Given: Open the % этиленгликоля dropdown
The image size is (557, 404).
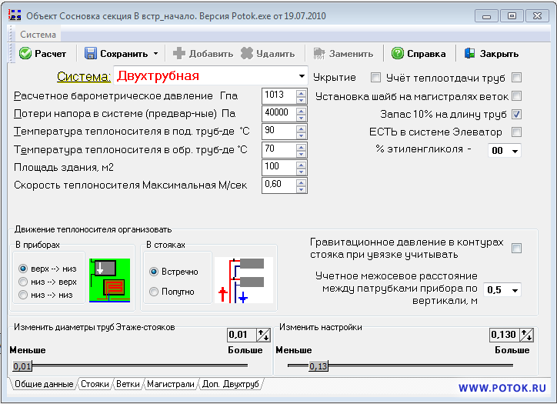Looking at the screenshot, I should point(513,151).
